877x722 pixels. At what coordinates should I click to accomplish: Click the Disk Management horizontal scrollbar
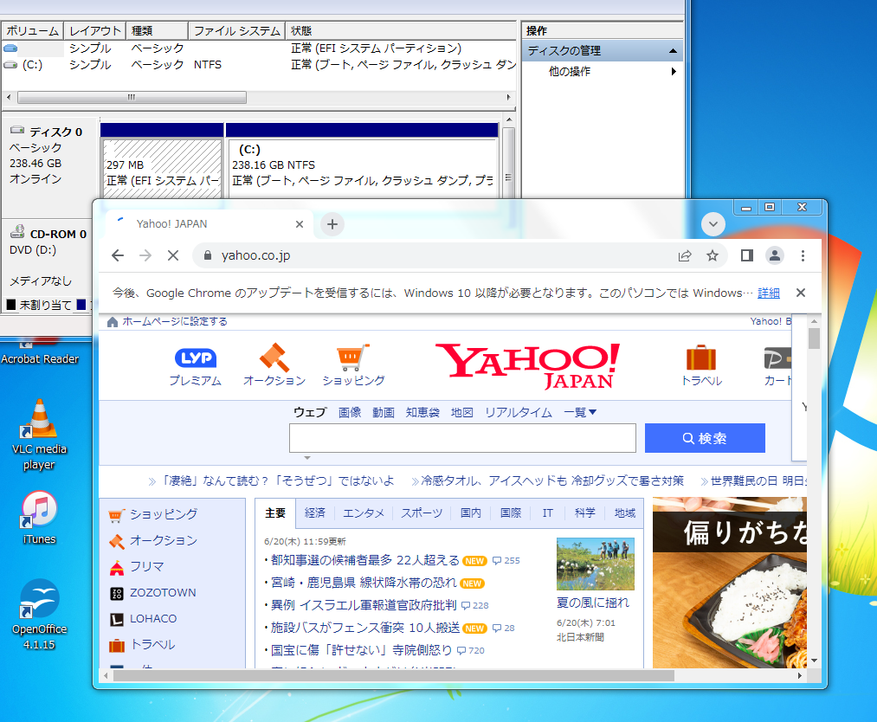pyautogui.click(x=130, y=98)
